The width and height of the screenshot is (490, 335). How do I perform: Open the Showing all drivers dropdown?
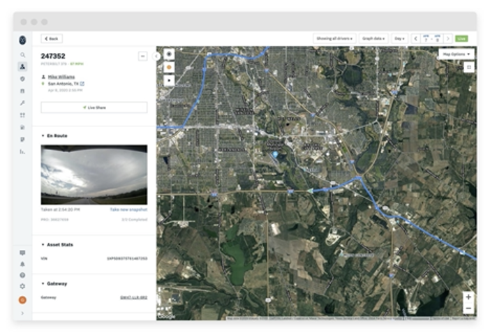(x=334, y=38)
